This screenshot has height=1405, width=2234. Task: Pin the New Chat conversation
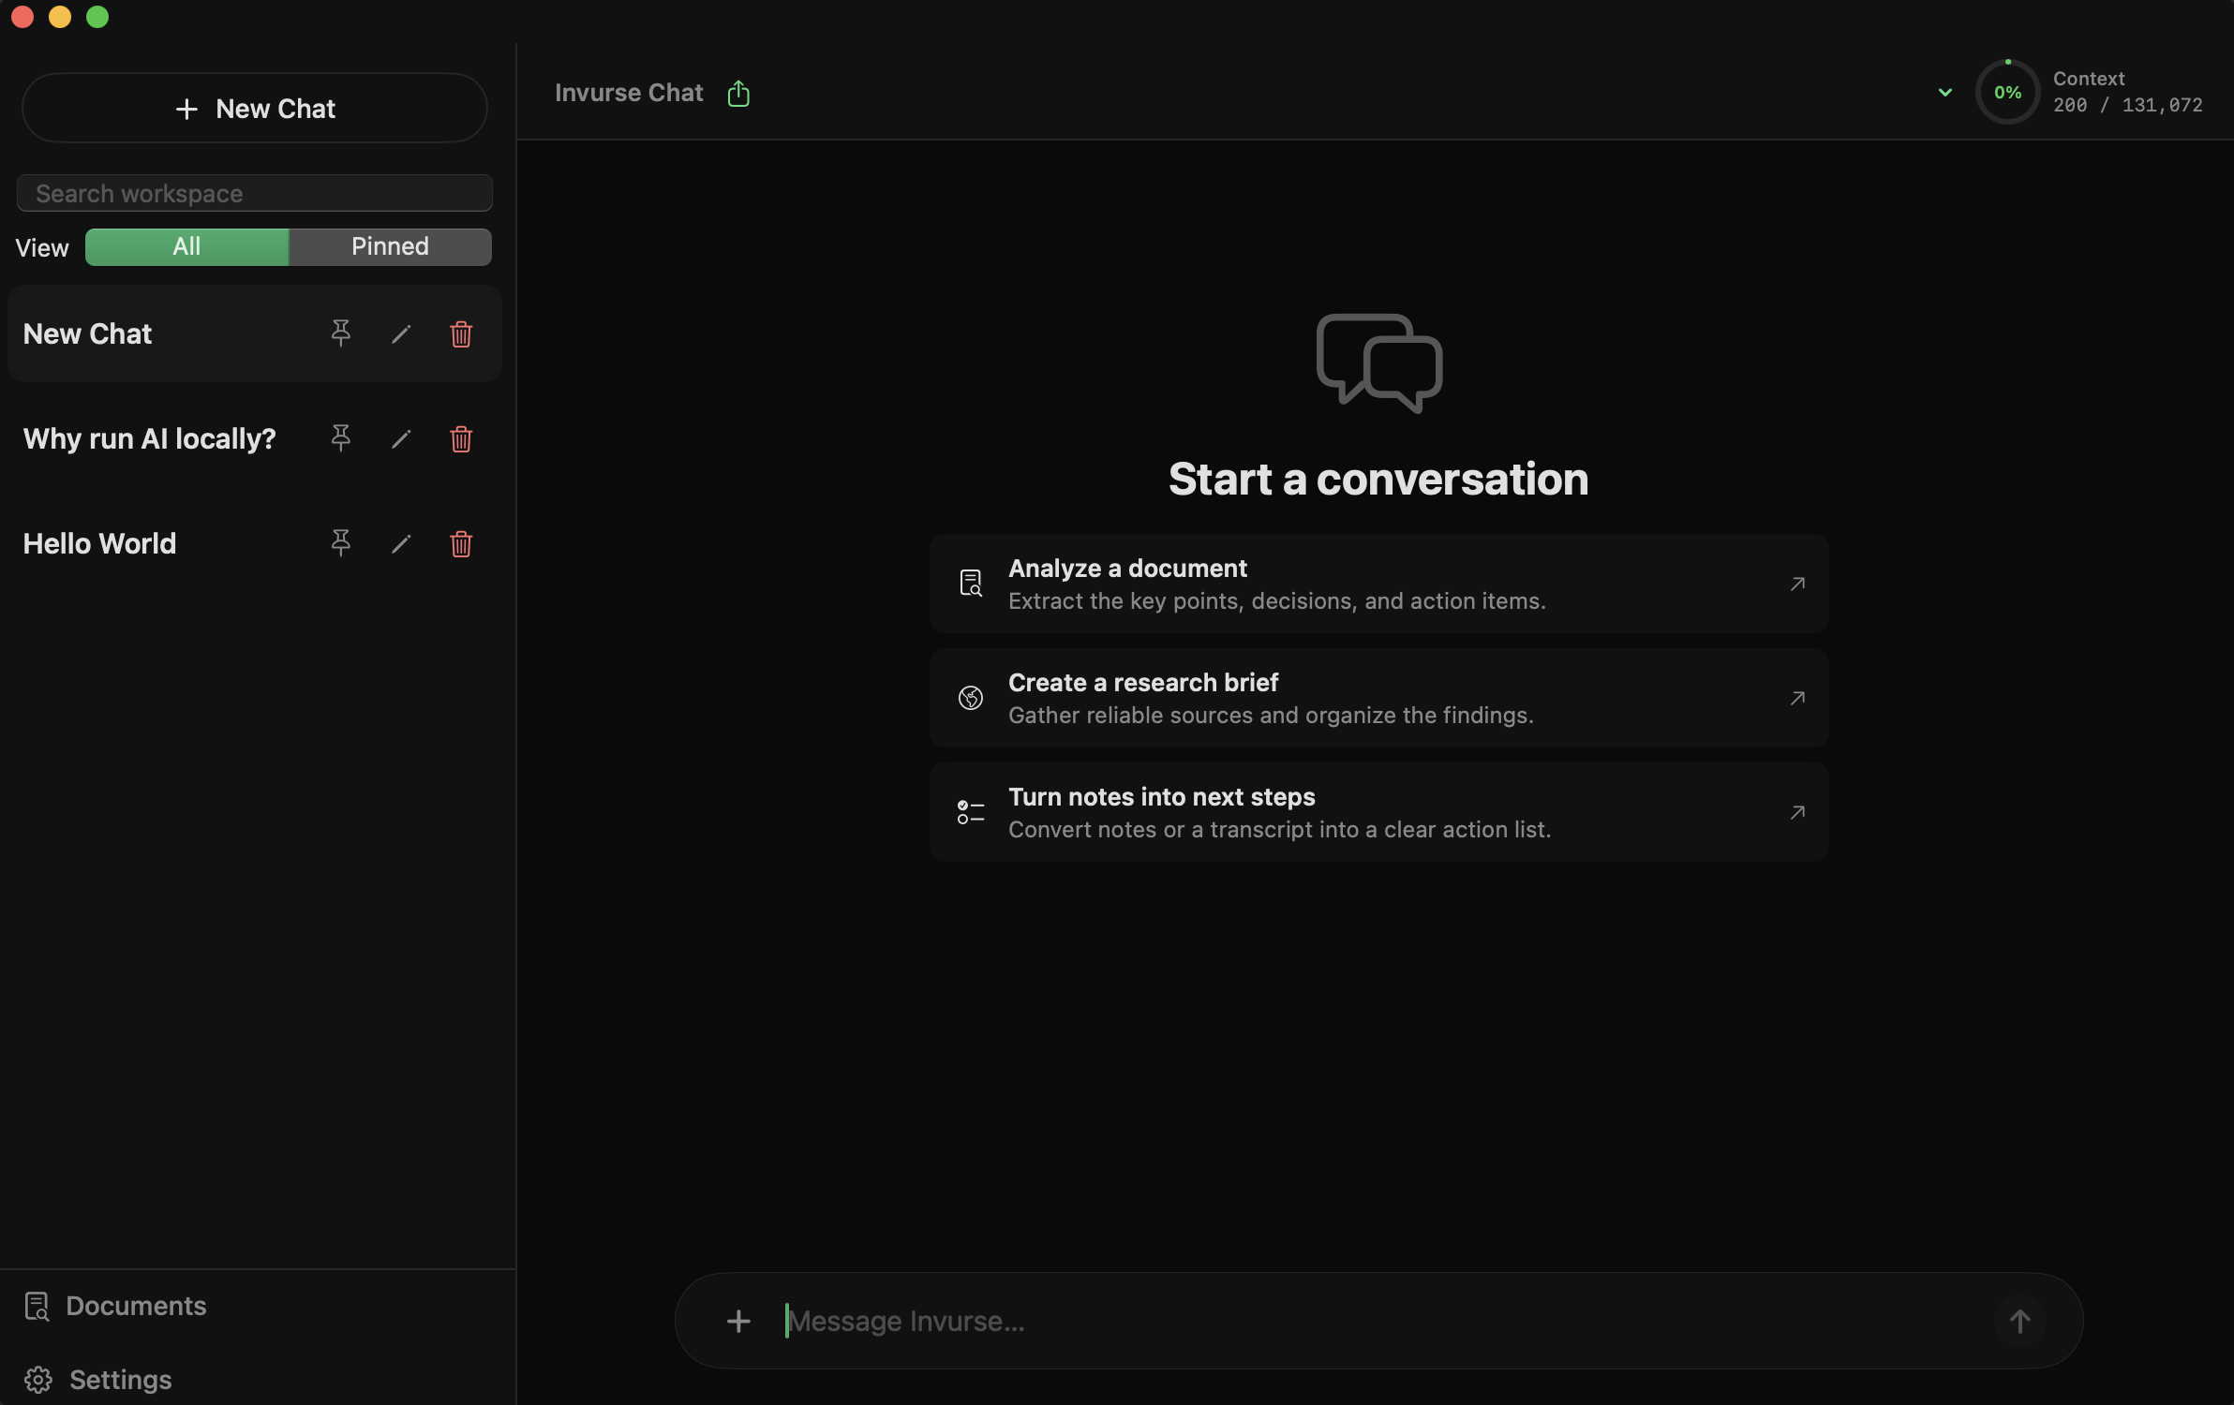coord(341,333)
